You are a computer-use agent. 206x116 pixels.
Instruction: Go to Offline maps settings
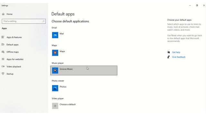(13, 52)
